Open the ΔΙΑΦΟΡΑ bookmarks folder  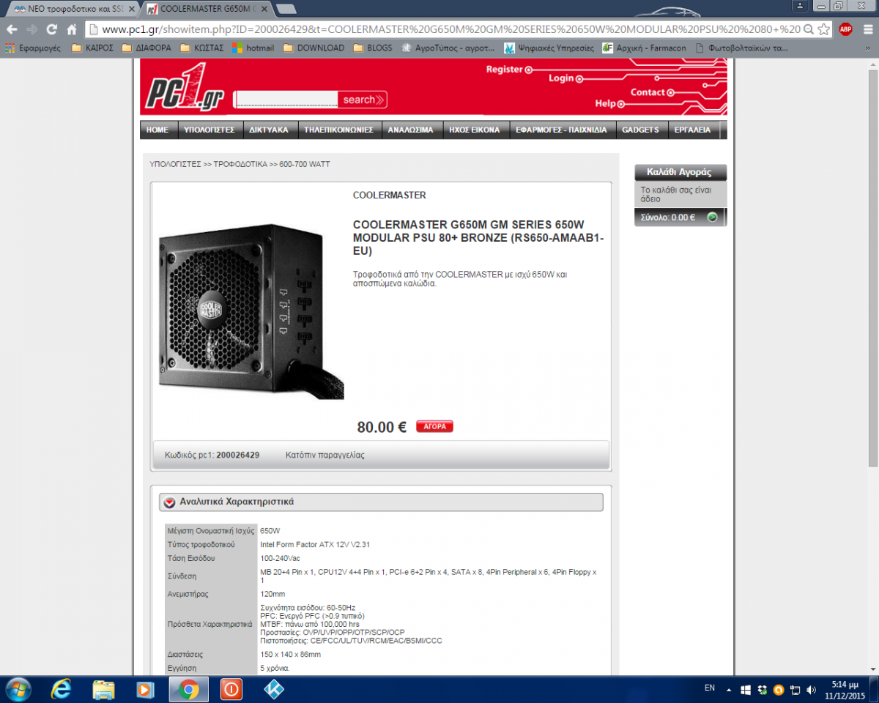(x=146, y=48)
